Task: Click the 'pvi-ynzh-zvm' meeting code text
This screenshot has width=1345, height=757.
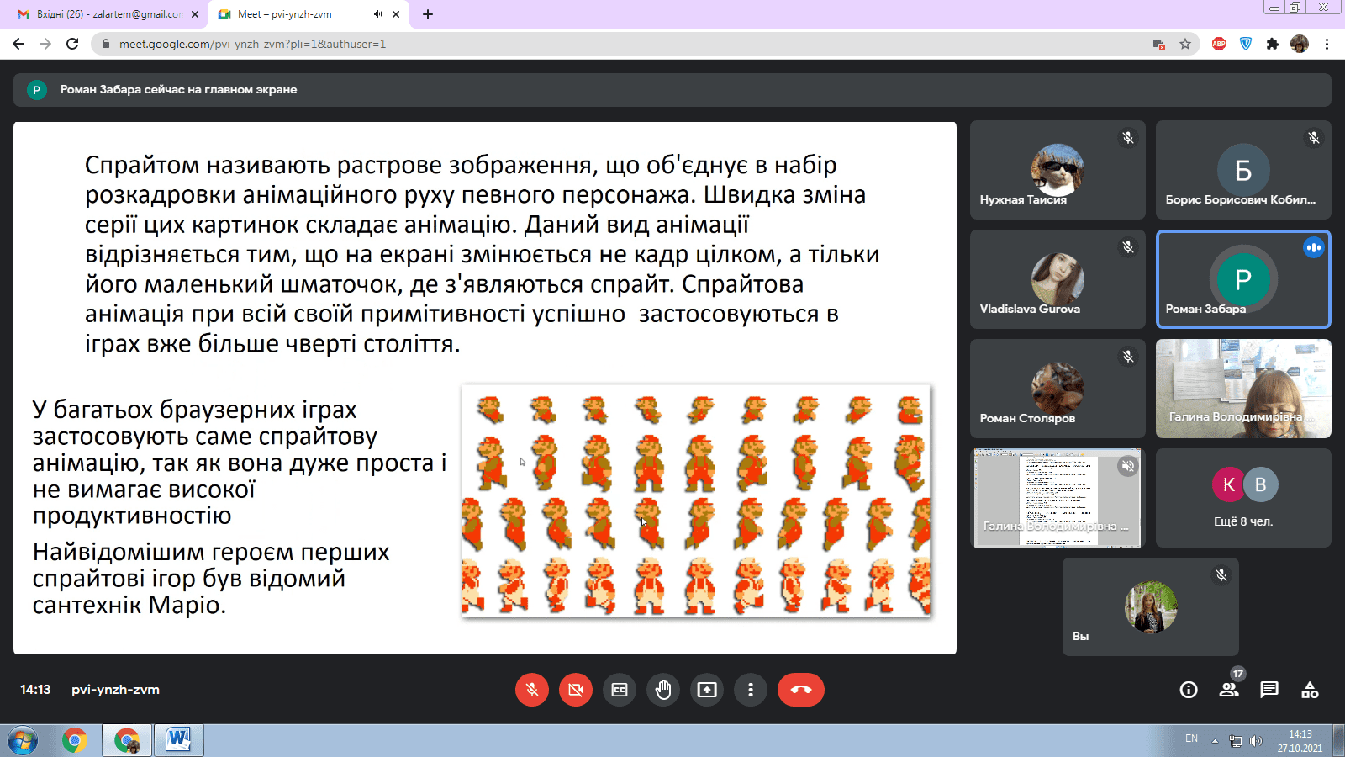Action: click(x=115, y=690)
